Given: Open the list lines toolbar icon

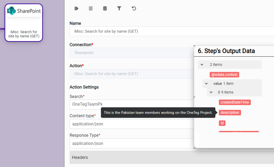Looking at the screenshot, I should pos(91,8).
